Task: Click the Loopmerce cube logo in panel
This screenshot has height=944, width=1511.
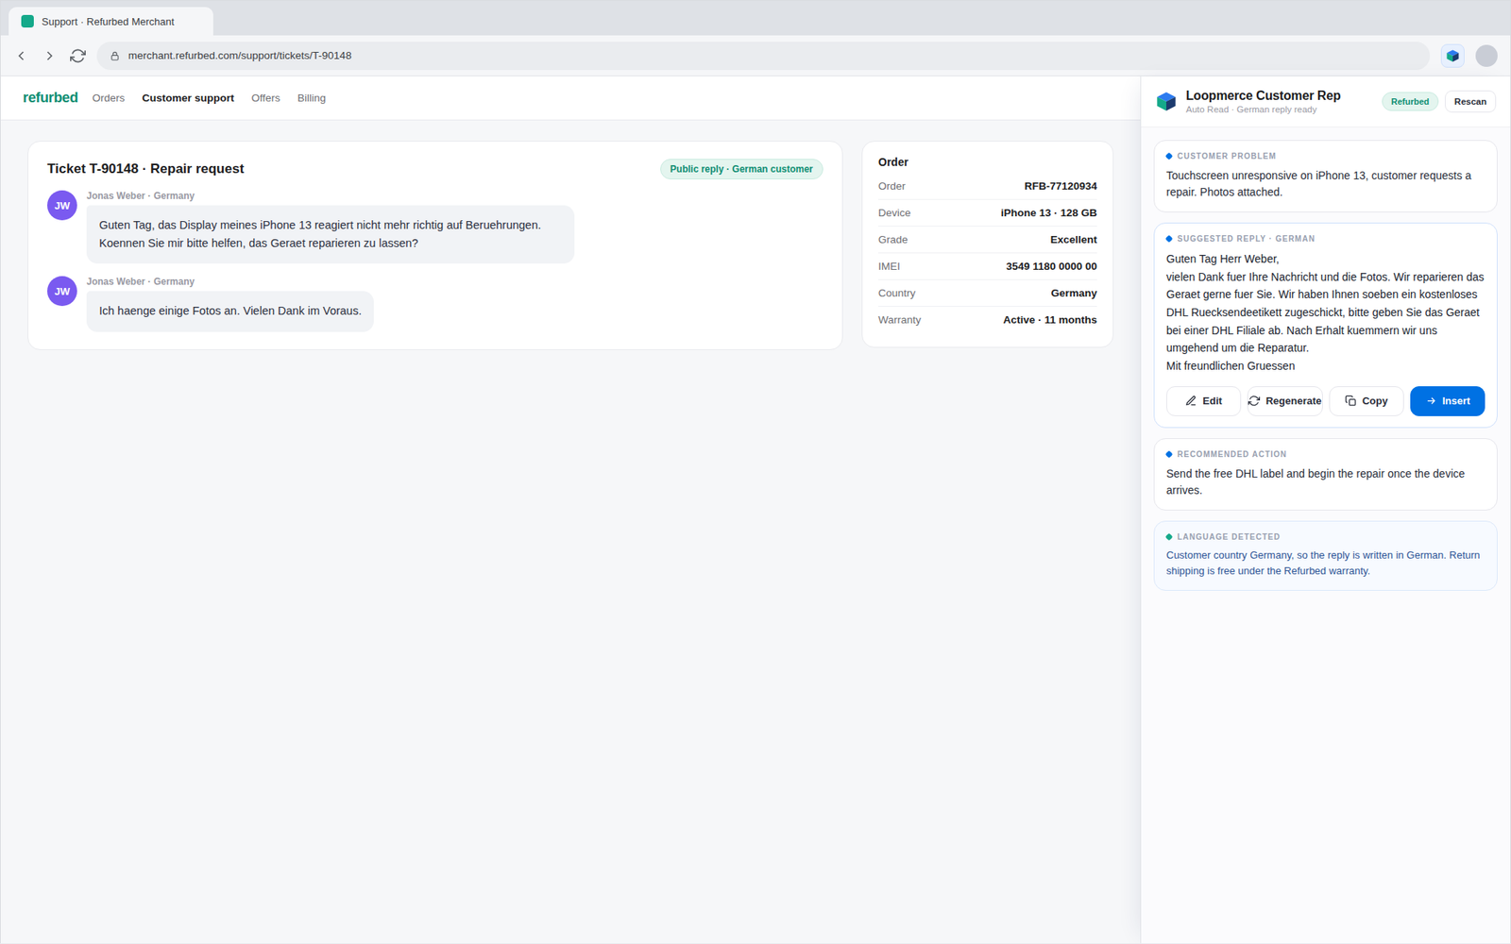Action: [x=1166, y=101]
